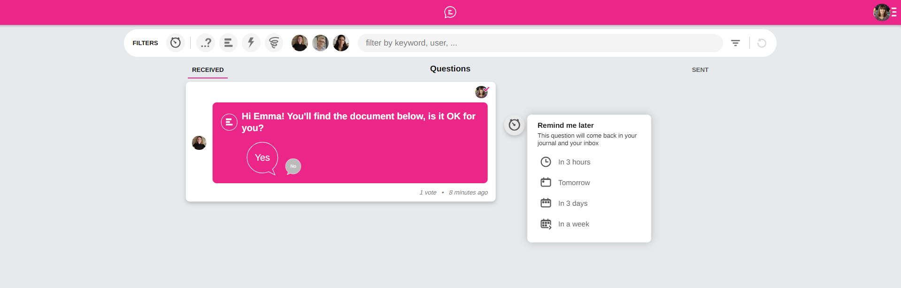Toggle the open question filter icon

206,43
